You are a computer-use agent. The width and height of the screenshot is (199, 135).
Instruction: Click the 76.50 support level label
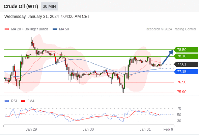(x=181, y=82)
